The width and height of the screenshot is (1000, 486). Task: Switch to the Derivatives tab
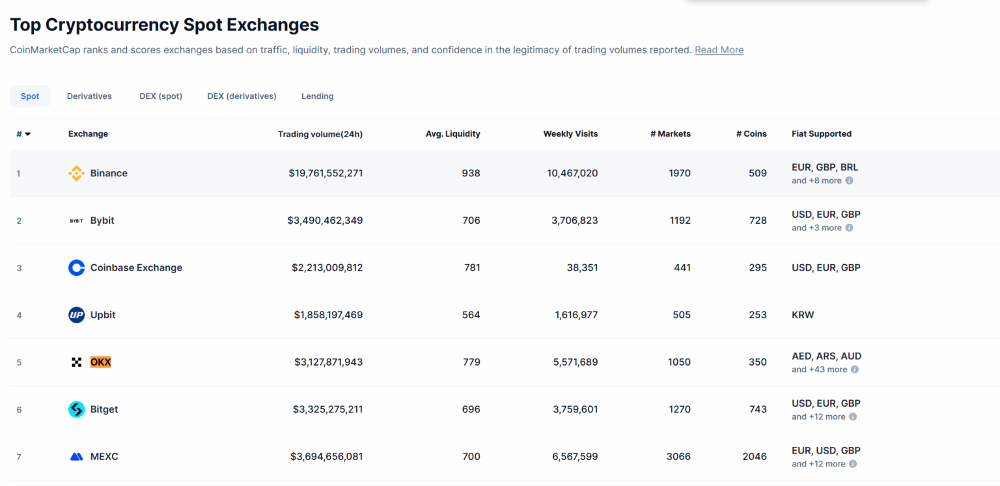tap(89, 96)
